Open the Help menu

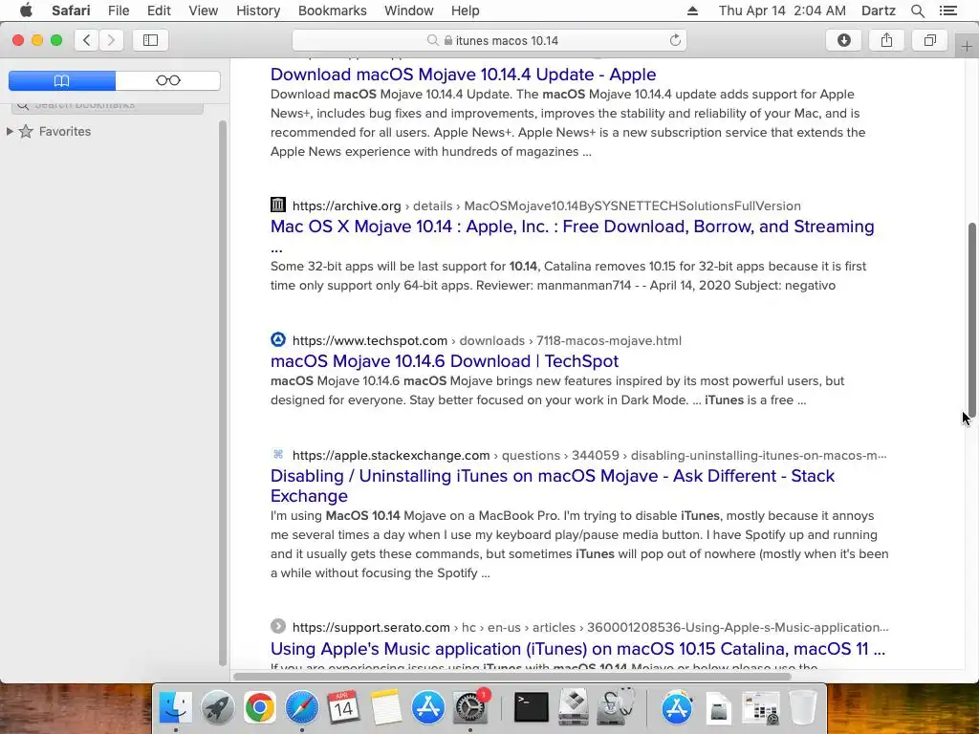(466, 11)
